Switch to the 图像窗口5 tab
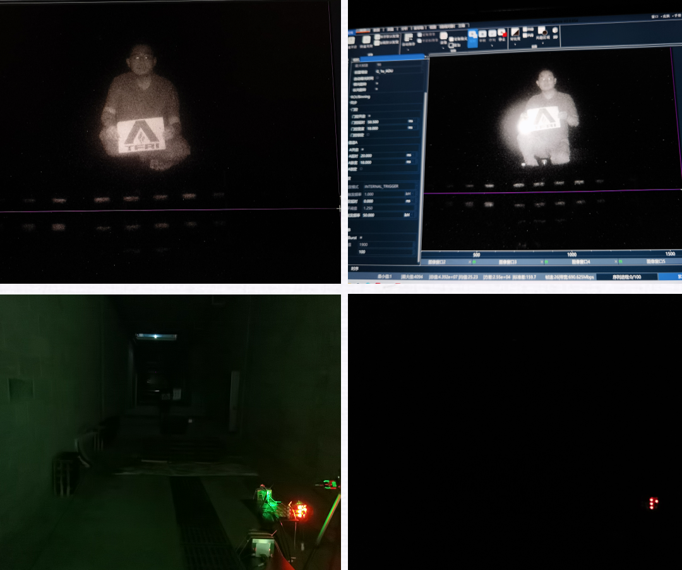Screen dimensions: 682x570 [x=657, y=261]
